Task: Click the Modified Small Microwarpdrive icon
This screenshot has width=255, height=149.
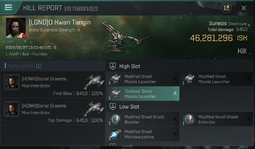Action: pyautogui.click(x=115, y=134)
